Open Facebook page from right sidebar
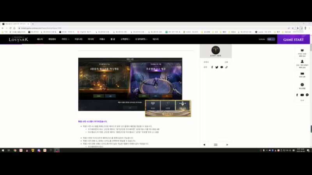The height and width of the screenshot is (175, 312). tap(297, 95)
